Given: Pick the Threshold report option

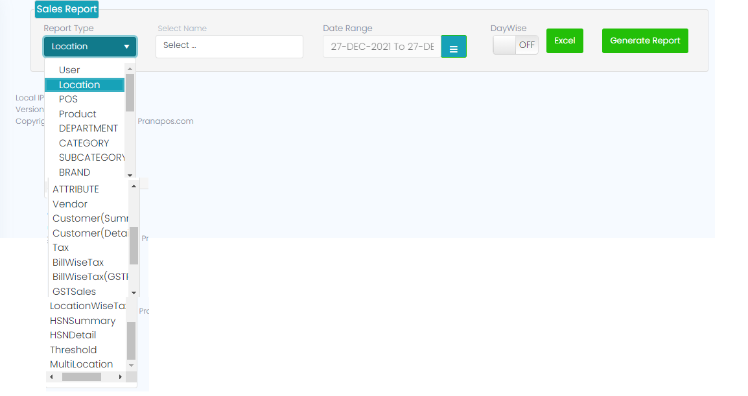Looking at the screenshot, I should point(73,350).
